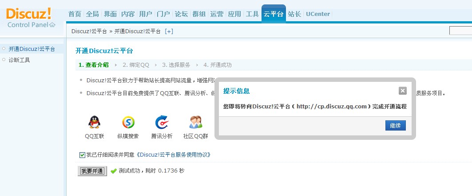Open the 界面 menu tab

click(x=110, y=14)
